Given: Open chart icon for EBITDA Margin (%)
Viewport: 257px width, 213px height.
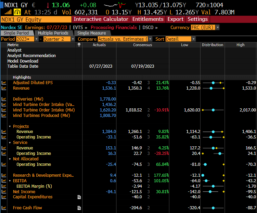Looking at the screenshot, I should click(x=4, y=186).
